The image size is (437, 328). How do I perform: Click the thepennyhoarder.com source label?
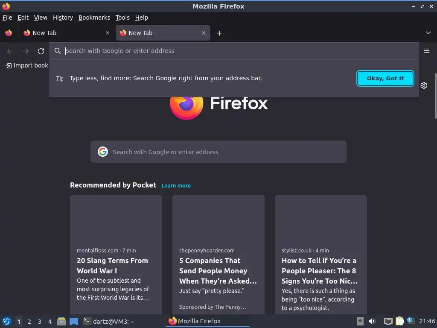coord(207,250)
